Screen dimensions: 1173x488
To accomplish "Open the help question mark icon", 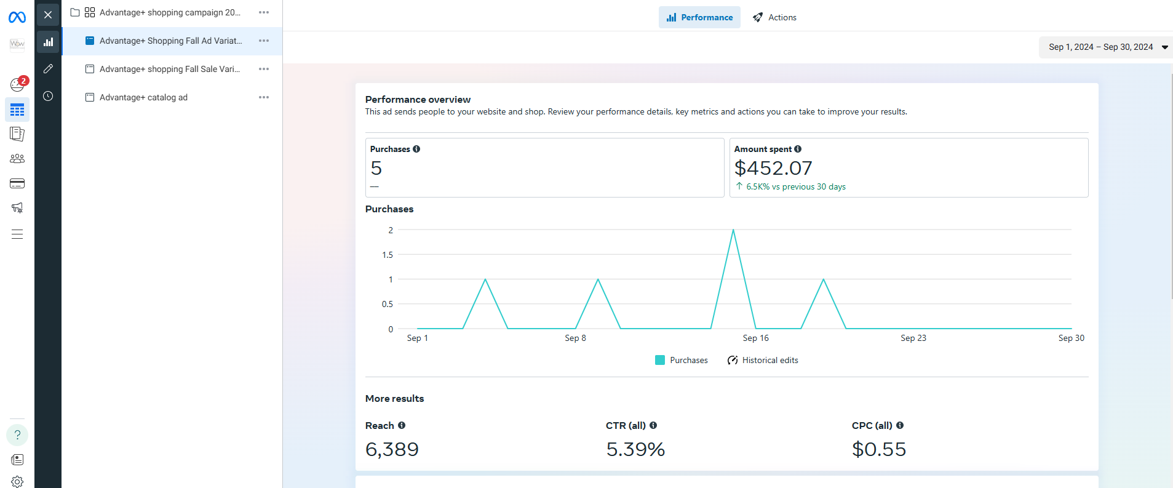I will point(17,435).
